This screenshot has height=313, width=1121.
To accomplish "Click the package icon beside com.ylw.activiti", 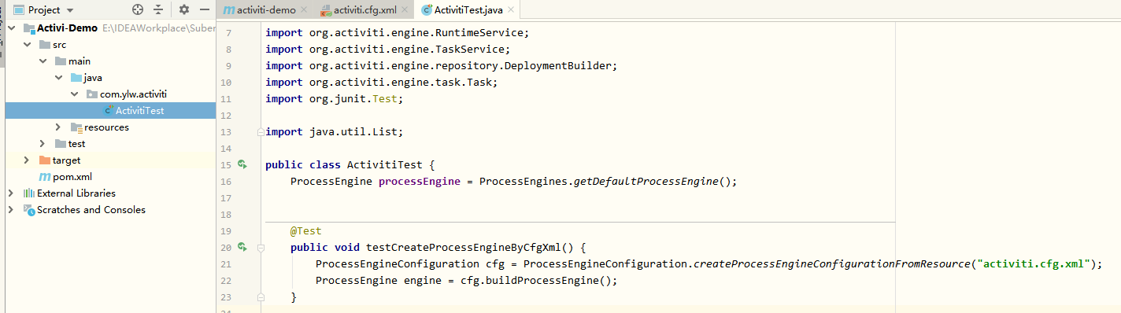I will point(91,94).
